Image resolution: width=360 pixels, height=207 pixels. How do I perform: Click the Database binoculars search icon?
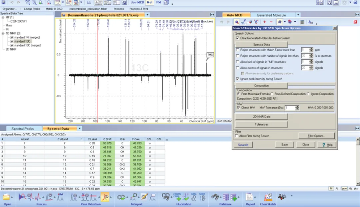215,197
